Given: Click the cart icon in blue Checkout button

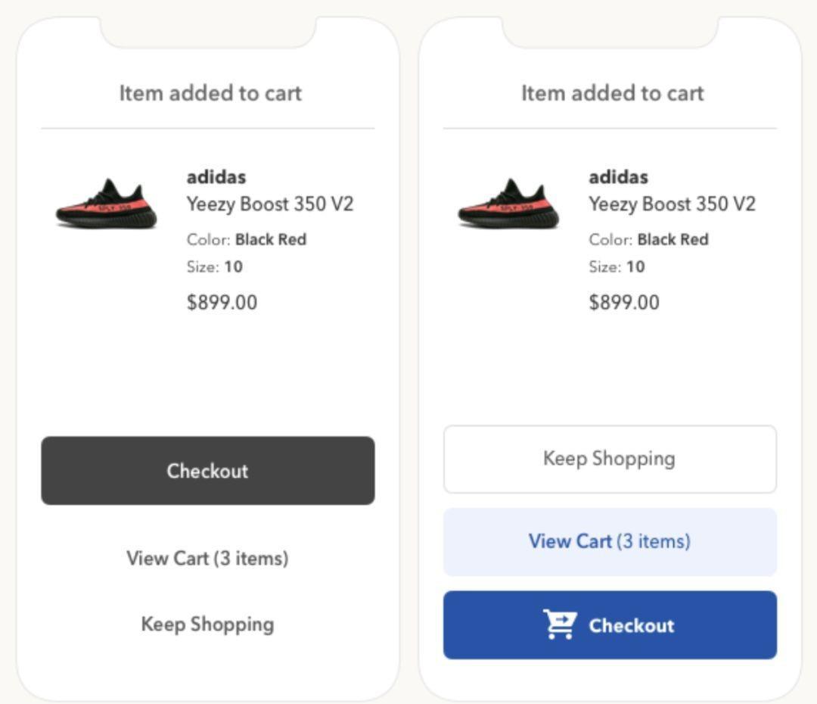Looking at the screenshot, I should point(560,625).
